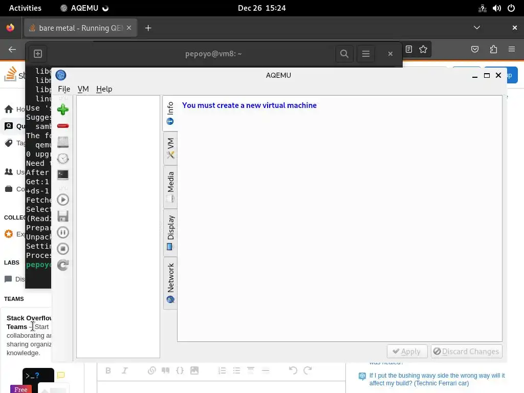Image resolution: width=524 pixels, height=393 pixels.
Task: Open the terminal console icon in AQEMU toolbar
Action: (63, 175)
